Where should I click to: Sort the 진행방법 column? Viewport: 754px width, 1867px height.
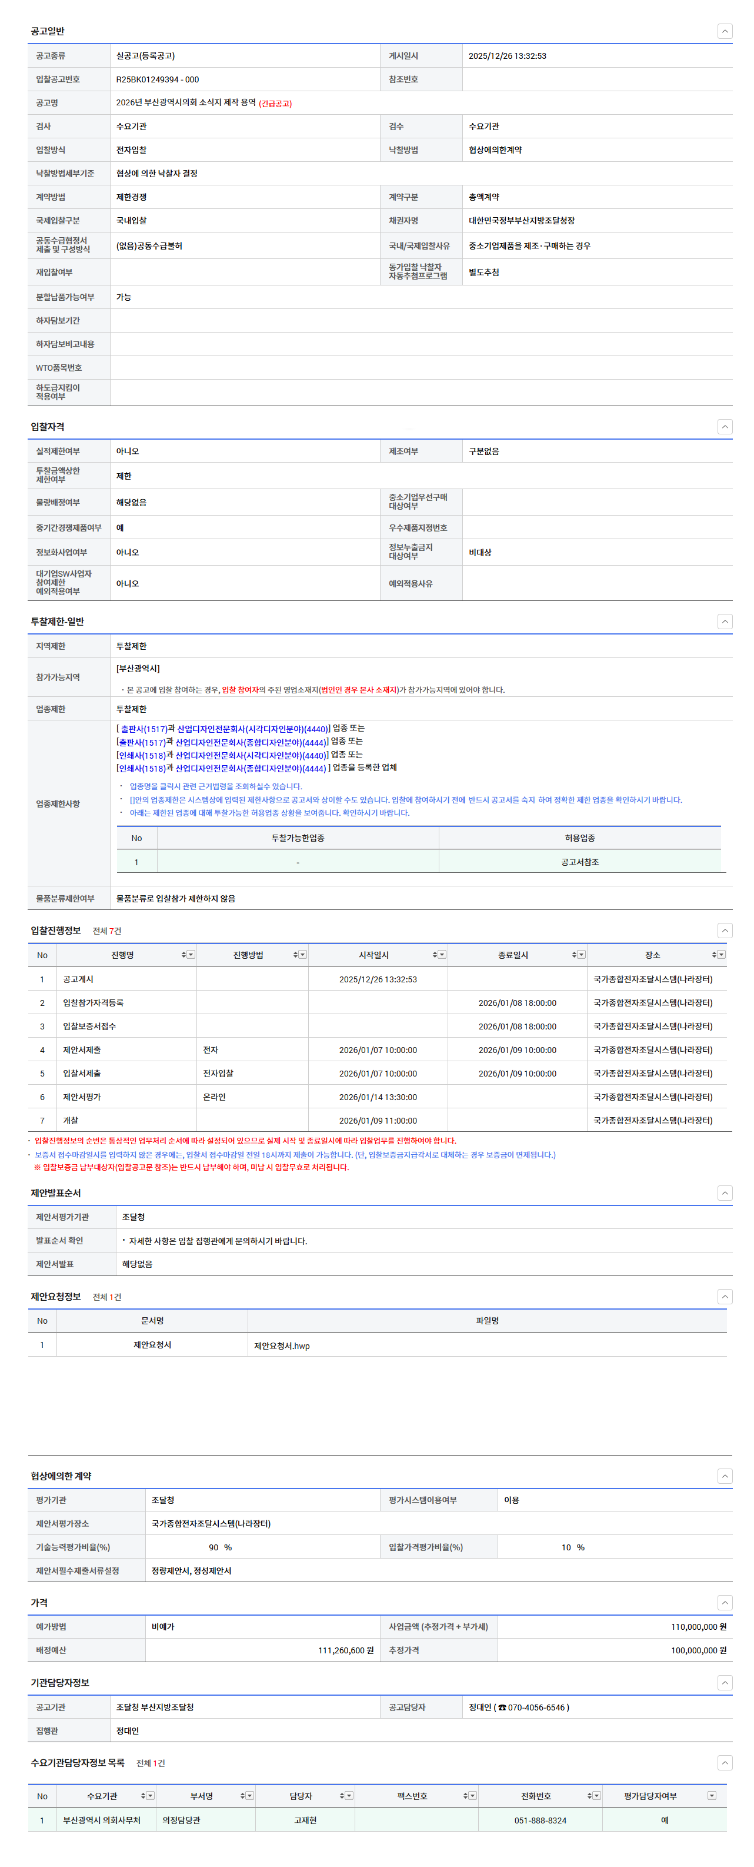pyautogui.click(x=295, y=955)
